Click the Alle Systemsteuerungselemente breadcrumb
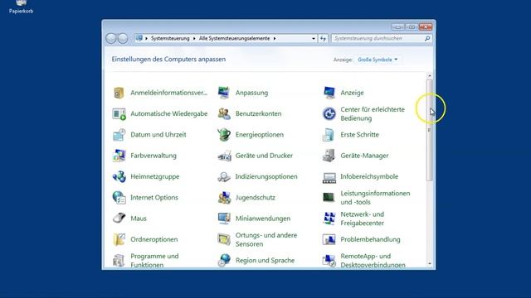This screenshot has width=531, height=298. pyautogui.click(x=234, y=39)
